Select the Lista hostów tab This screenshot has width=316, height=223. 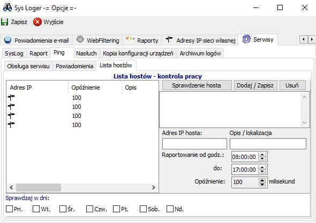pos(116,65)
